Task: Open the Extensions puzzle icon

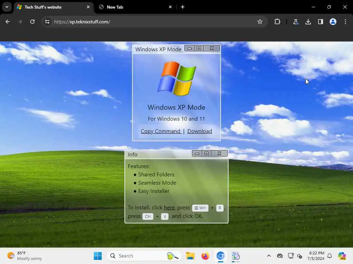Action: (278, 22)
